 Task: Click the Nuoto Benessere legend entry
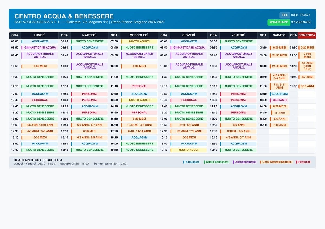[216, 162]
